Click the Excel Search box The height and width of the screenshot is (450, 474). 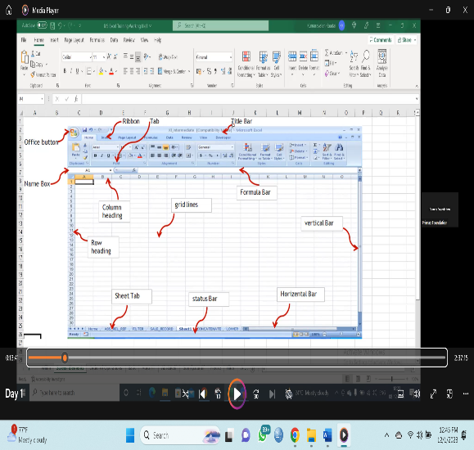pyautogui.click(x=221, y=25)
